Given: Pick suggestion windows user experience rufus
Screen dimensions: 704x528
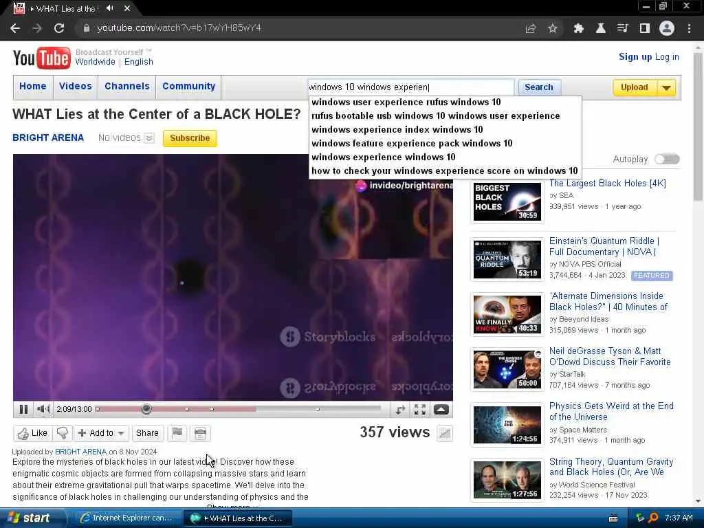Looking at the screenshot, I should pos(406,102).
